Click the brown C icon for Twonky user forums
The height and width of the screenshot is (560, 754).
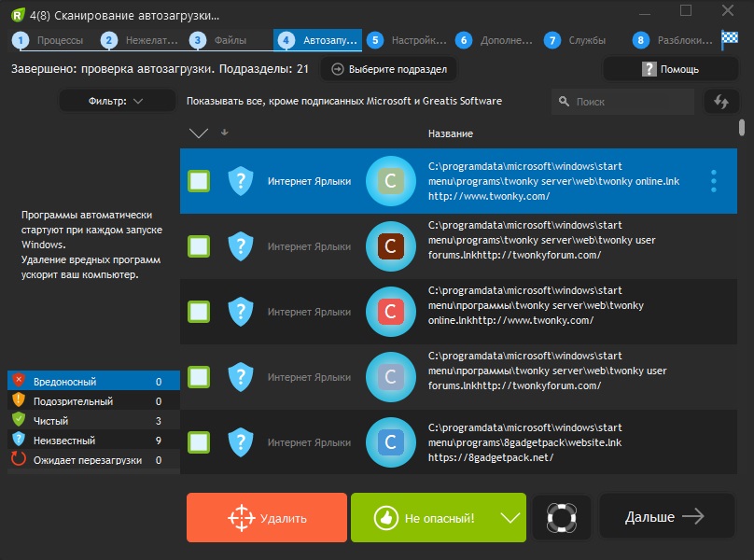(390, 246)
